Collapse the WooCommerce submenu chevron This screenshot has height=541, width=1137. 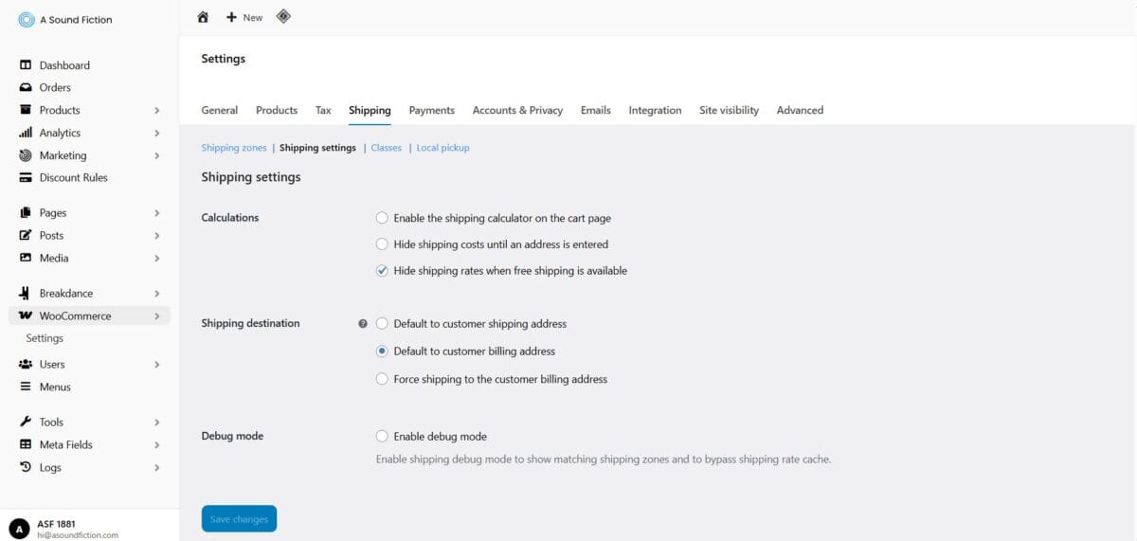coord(157,316)
